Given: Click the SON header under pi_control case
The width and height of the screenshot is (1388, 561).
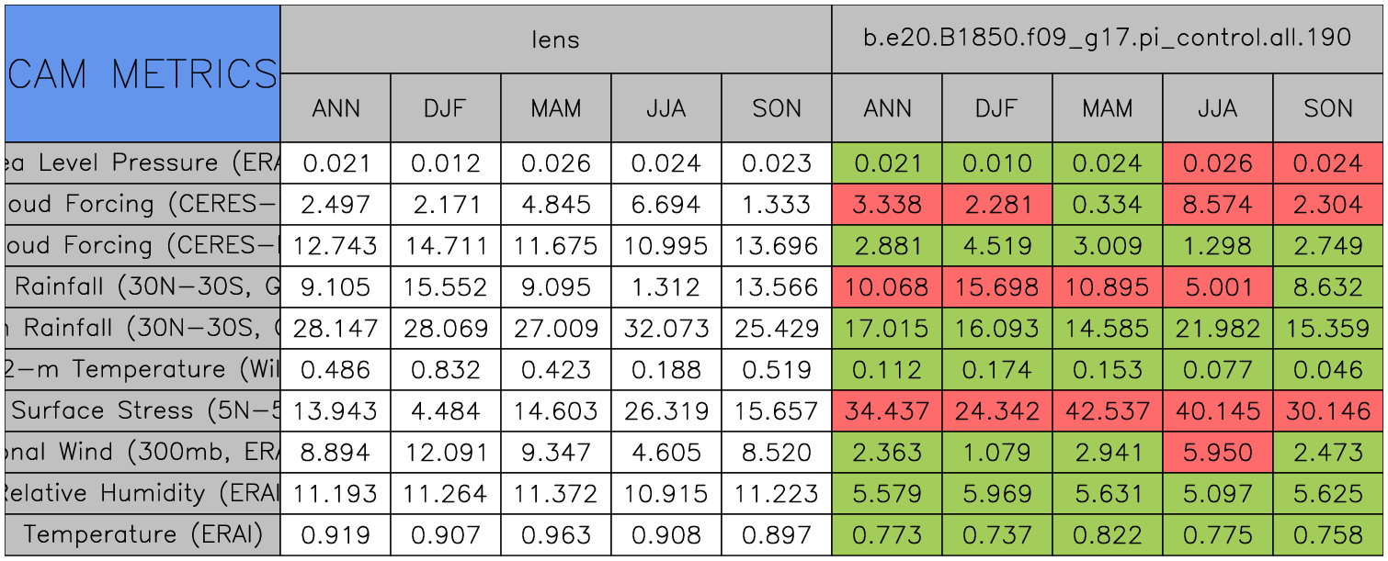Looking at the screenshot, I should click(x=1328, y=108).
